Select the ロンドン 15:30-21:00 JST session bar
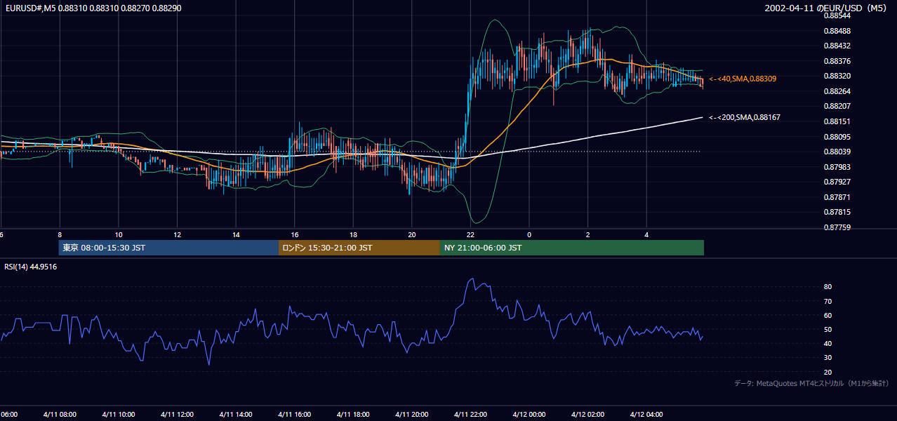The width and height of the screenshot is (897, 421). (x=359, y=248)
